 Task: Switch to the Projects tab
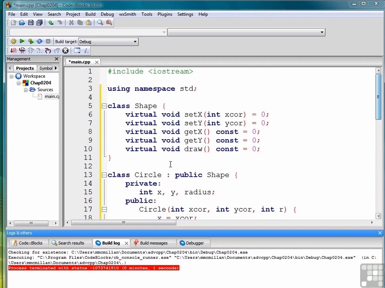[25, 68]
